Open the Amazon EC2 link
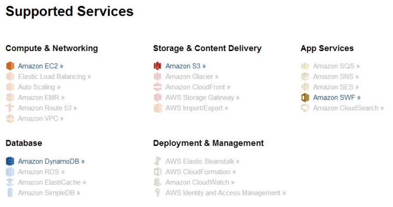This screenshot has height=207, width=393. click(40, 66)
